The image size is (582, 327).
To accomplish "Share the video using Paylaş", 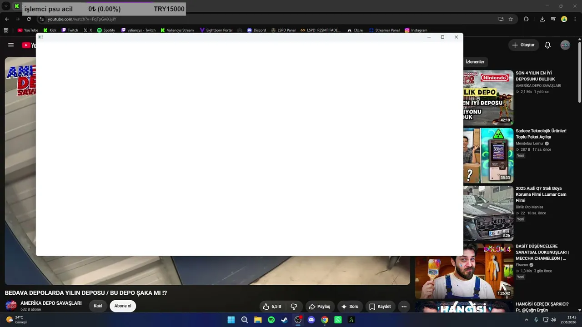I will coord(319,307).
